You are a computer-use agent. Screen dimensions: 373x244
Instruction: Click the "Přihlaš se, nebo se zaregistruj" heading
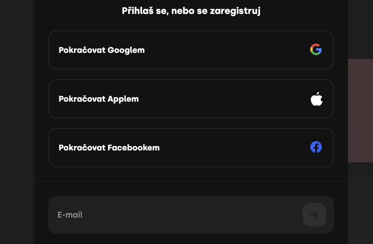[191, 11]
